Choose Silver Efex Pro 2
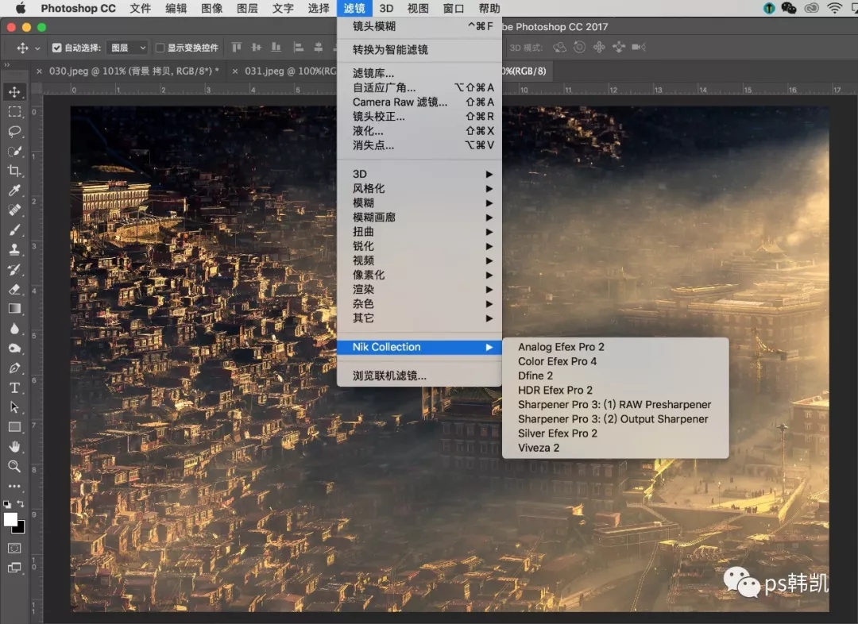Screen dimensions: 858x624 tap(615, 433)
